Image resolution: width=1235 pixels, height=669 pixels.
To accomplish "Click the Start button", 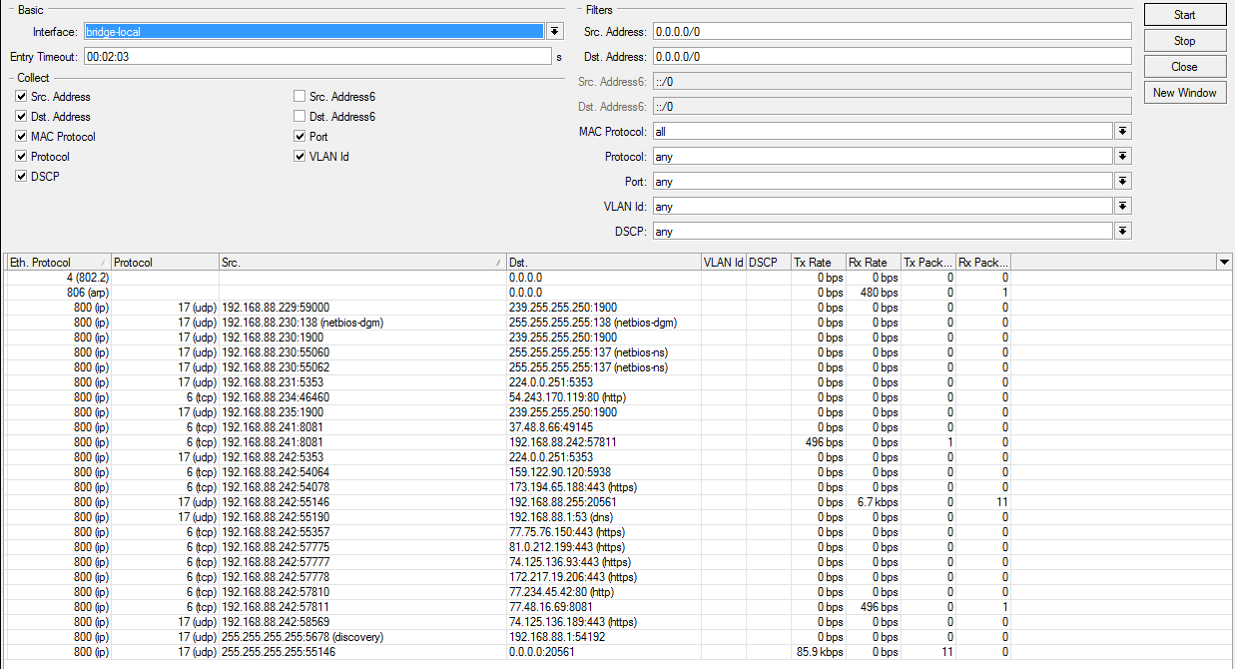I will point(1184,15).
